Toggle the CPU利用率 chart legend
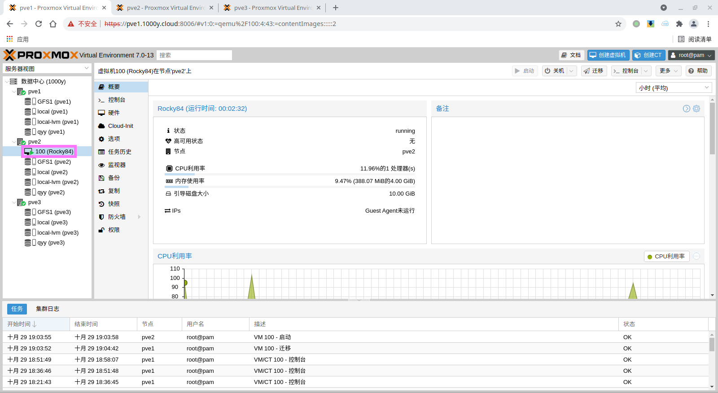 click(x=666, y=257)
